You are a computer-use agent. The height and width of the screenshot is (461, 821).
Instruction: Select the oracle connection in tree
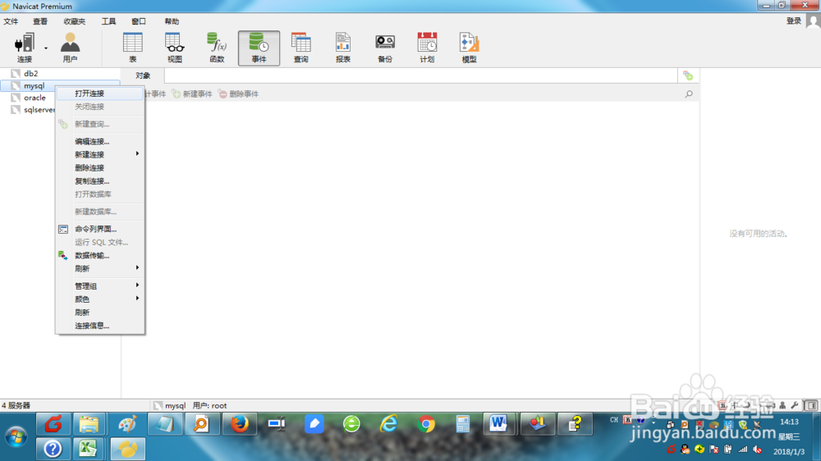click(34, 98)
